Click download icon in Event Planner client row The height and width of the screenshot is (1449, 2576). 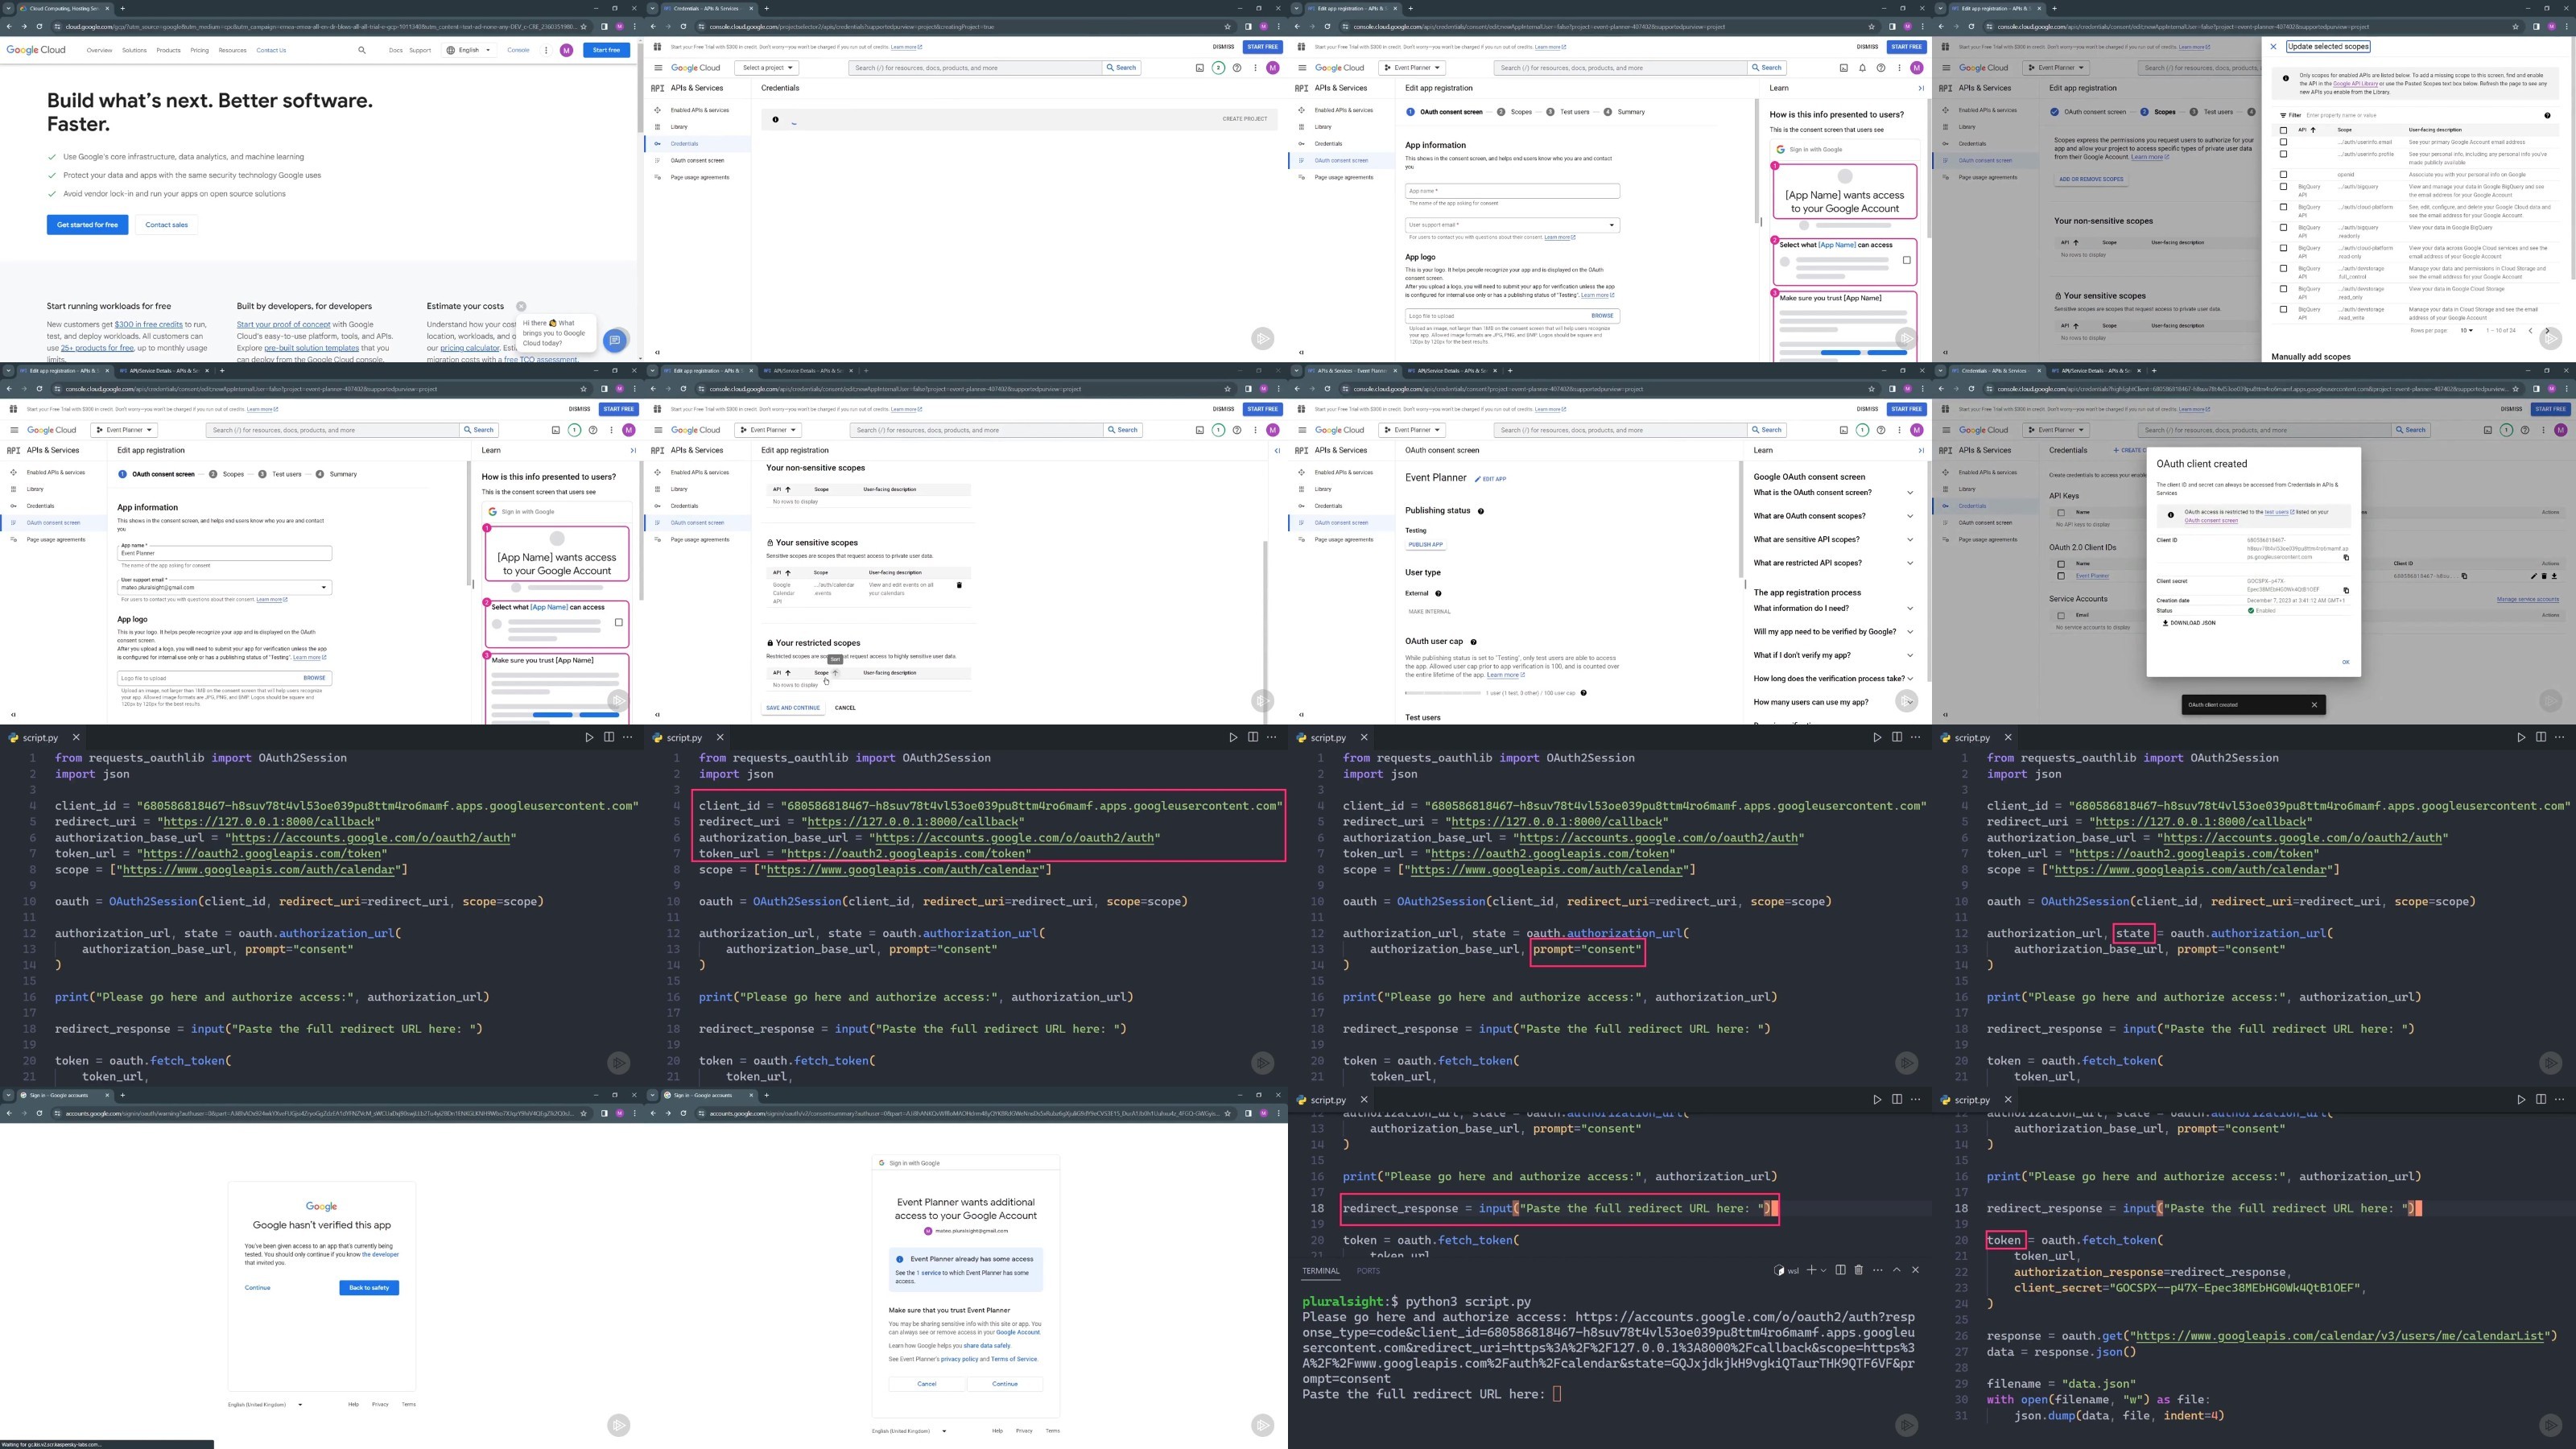2554,576
